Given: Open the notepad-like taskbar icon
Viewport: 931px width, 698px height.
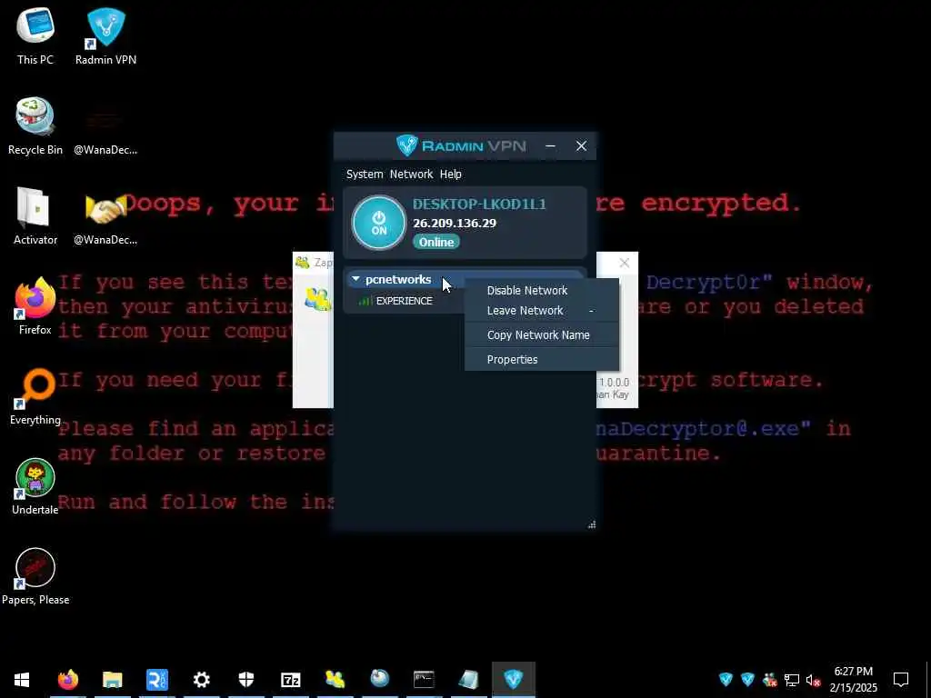Looking at the screenshot, I should click(x=468, y=680).
